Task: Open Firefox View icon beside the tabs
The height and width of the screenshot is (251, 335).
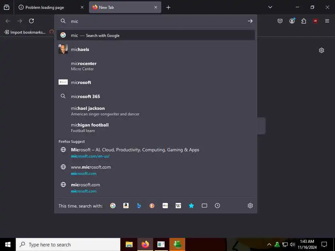Action: point(7,7)
